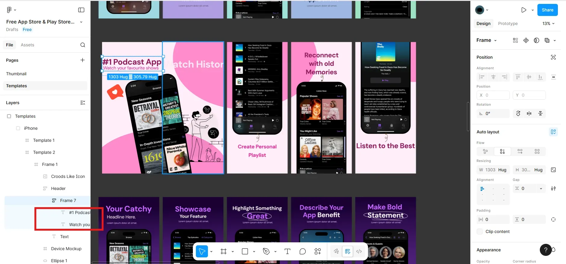This screenshot has height=264, width=566.
Task: Select horizontal flow option
Action: [x=520, y=151]
